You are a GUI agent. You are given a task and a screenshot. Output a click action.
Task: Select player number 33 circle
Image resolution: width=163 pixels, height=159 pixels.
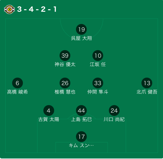pyautogui.click(x=98, y=83)
